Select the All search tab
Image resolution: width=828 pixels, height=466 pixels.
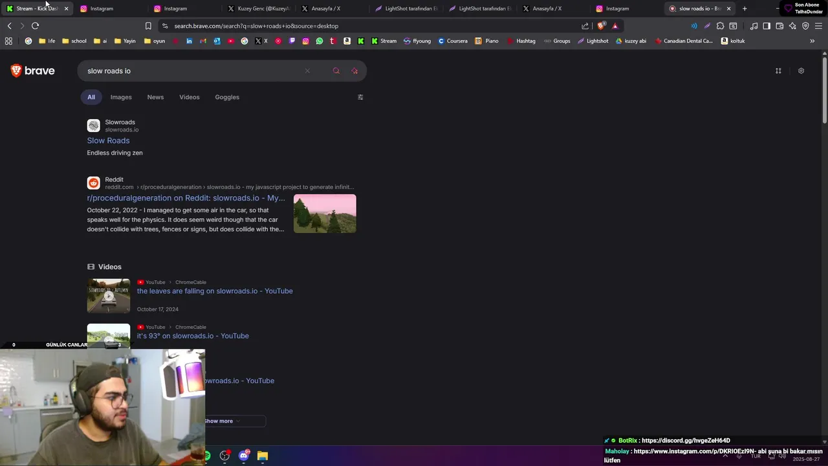(x=91, y=97)
